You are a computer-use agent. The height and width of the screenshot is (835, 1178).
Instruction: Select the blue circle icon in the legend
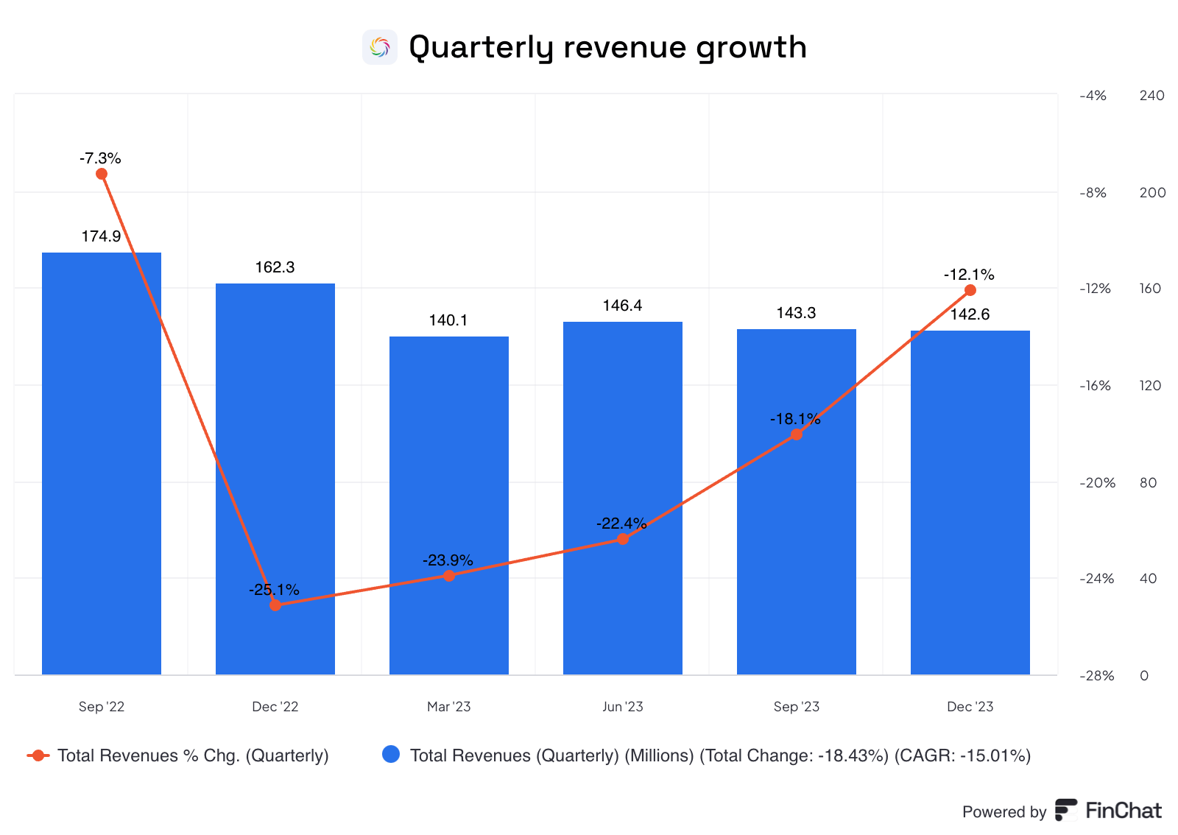[x=391, y=755]
